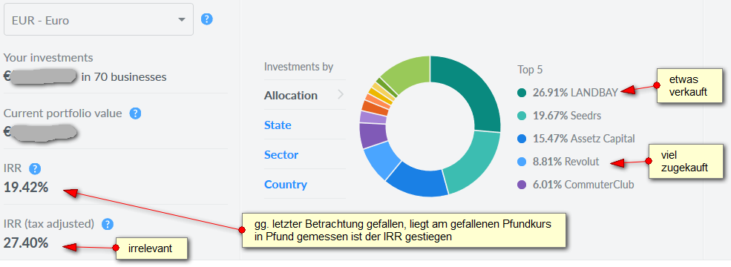Click help icon next to IRR label
This screenshot has height=267, width=731.
[34, 168]
